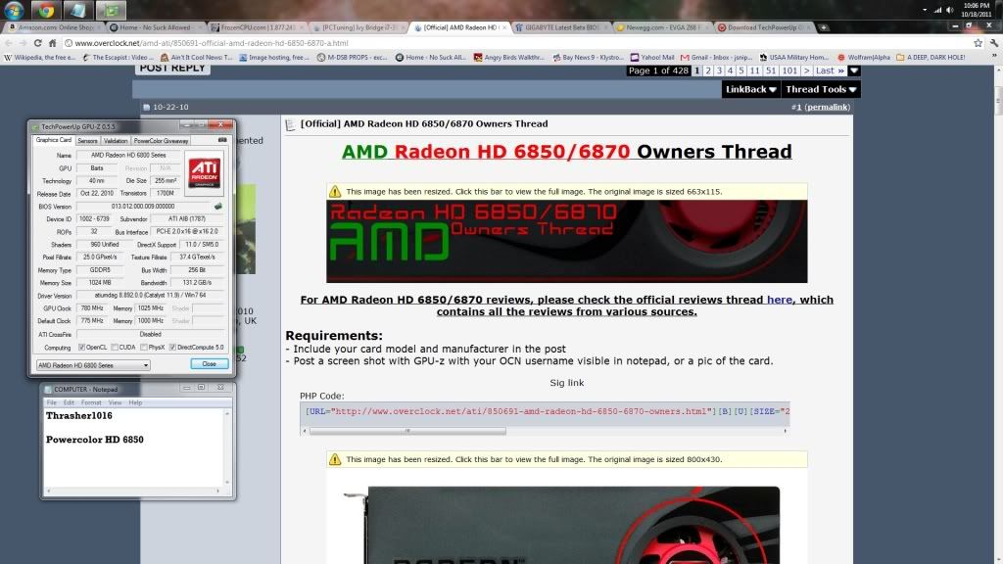Open the Angry Birds Walkthrough bookmark
Screen dimensions: 1003x564
coord(508,57)
